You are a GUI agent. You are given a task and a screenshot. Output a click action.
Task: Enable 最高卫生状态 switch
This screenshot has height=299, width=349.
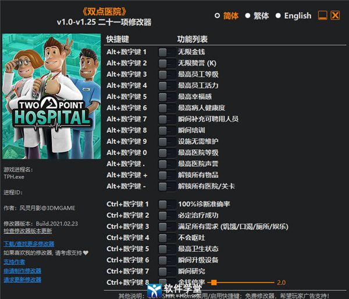167,249
